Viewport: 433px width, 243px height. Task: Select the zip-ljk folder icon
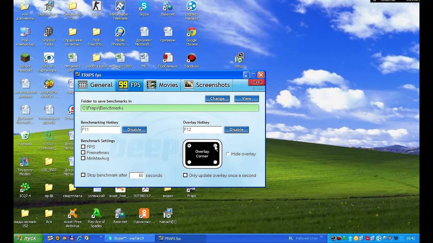[49, 190]
